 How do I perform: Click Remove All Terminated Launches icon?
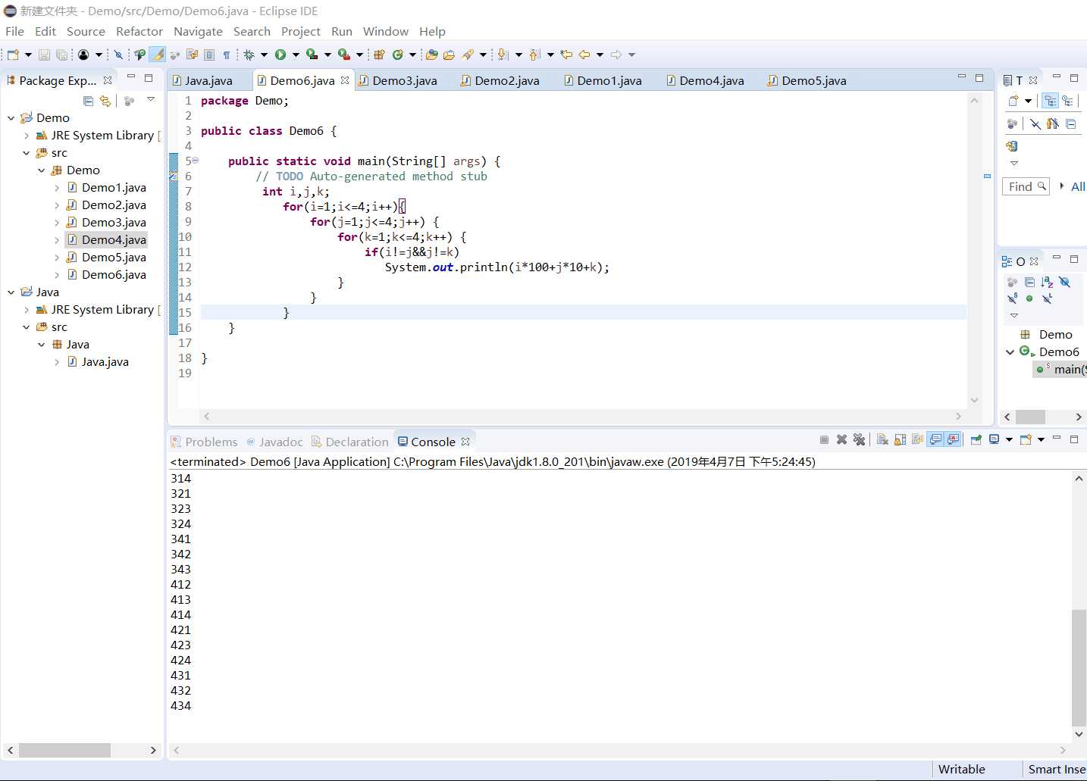[x=859, y=439]
